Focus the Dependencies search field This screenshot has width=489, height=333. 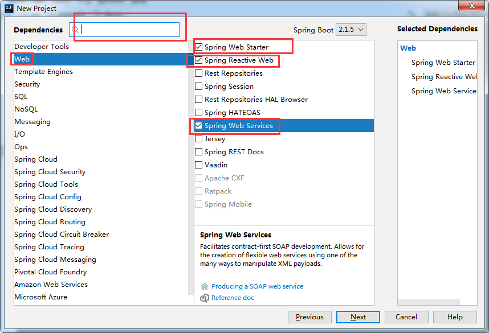point(124,30)
